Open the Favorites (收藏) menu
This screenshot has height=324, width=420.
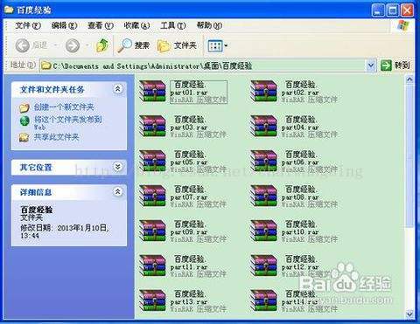(136, 25)
